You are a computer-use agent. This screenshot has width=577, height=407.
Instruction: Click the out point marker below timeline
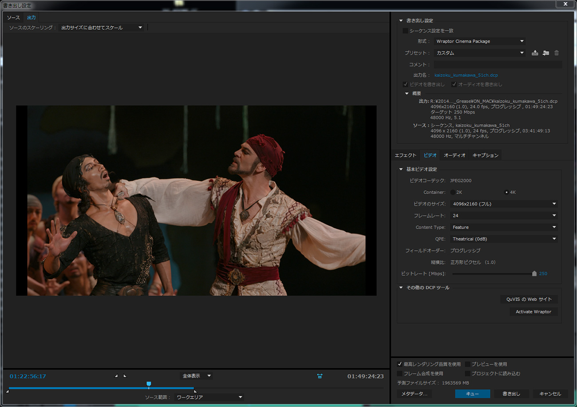pos(195,391)
